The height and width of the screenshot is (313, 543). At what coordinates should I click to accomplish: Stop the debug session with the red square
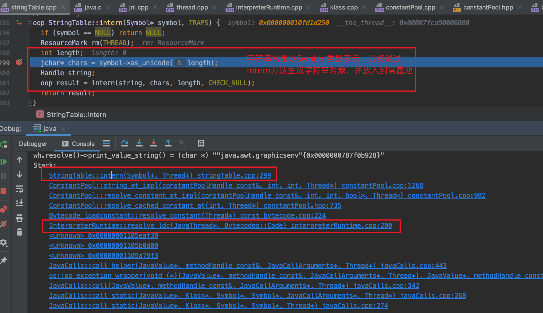coord(3,191)
